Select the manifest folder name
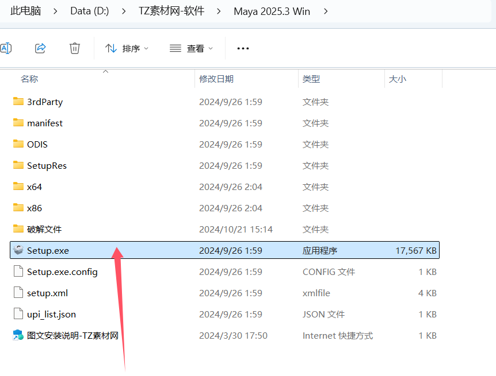 pyautogui.click(x=45, y=123)
